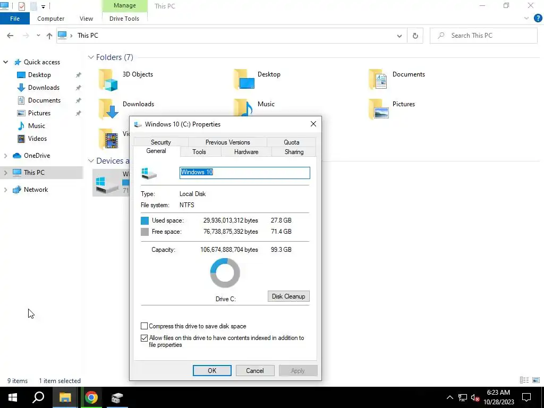This screenshot has height=408, width=544.
Task: Click the Quick access star icon
Action: point(18,62)
